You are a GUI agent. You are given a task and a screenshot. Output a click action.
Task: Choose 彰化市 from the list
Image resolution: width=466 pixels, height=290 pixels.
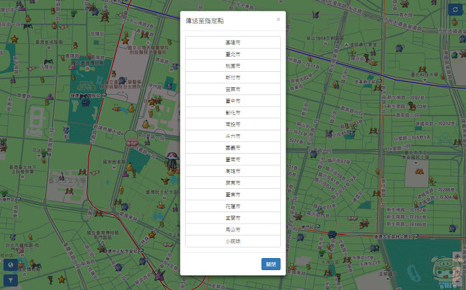coord(233,112)
